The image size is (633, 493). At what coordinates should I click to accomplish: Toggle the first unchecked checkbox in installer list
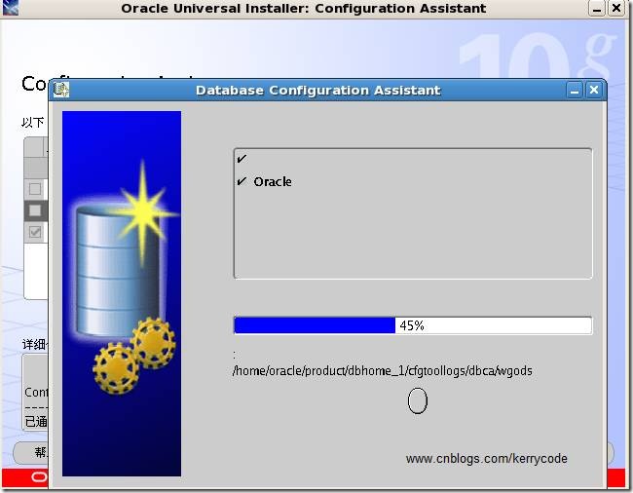35,189
